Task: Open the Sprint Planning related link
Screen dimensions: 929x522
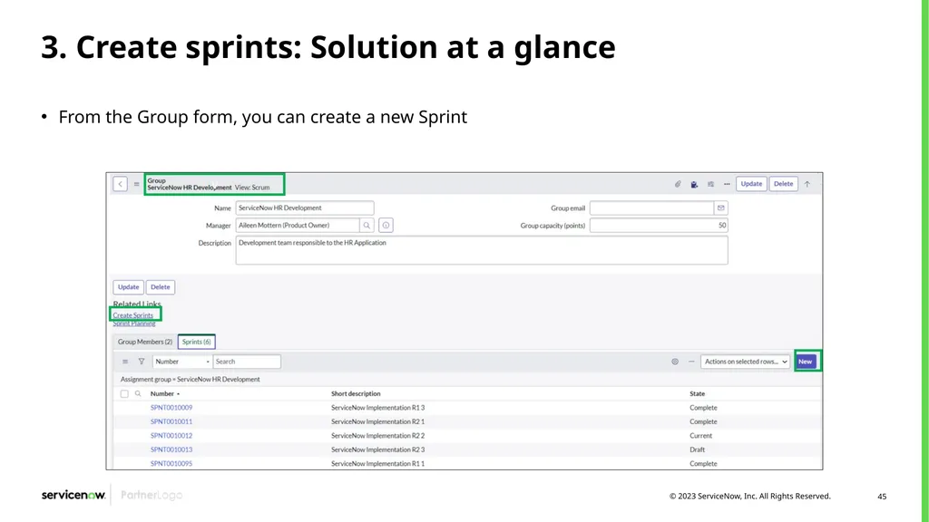Action: click(134, 324)
